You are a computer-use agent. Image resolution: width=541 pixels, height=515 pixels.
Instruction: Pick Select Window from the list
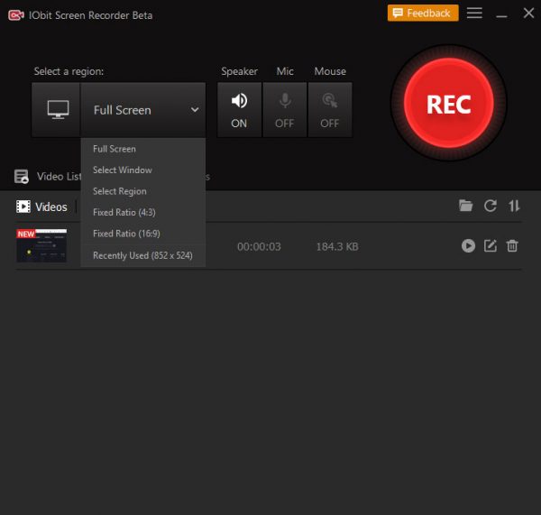coord(123,170)
